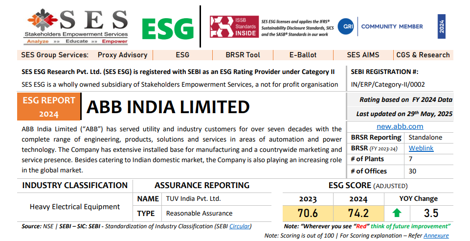The height and width of the screenshot is (241, 470).
Task: Open the Proxy Advisory service item
Action: tap(123, 55)
